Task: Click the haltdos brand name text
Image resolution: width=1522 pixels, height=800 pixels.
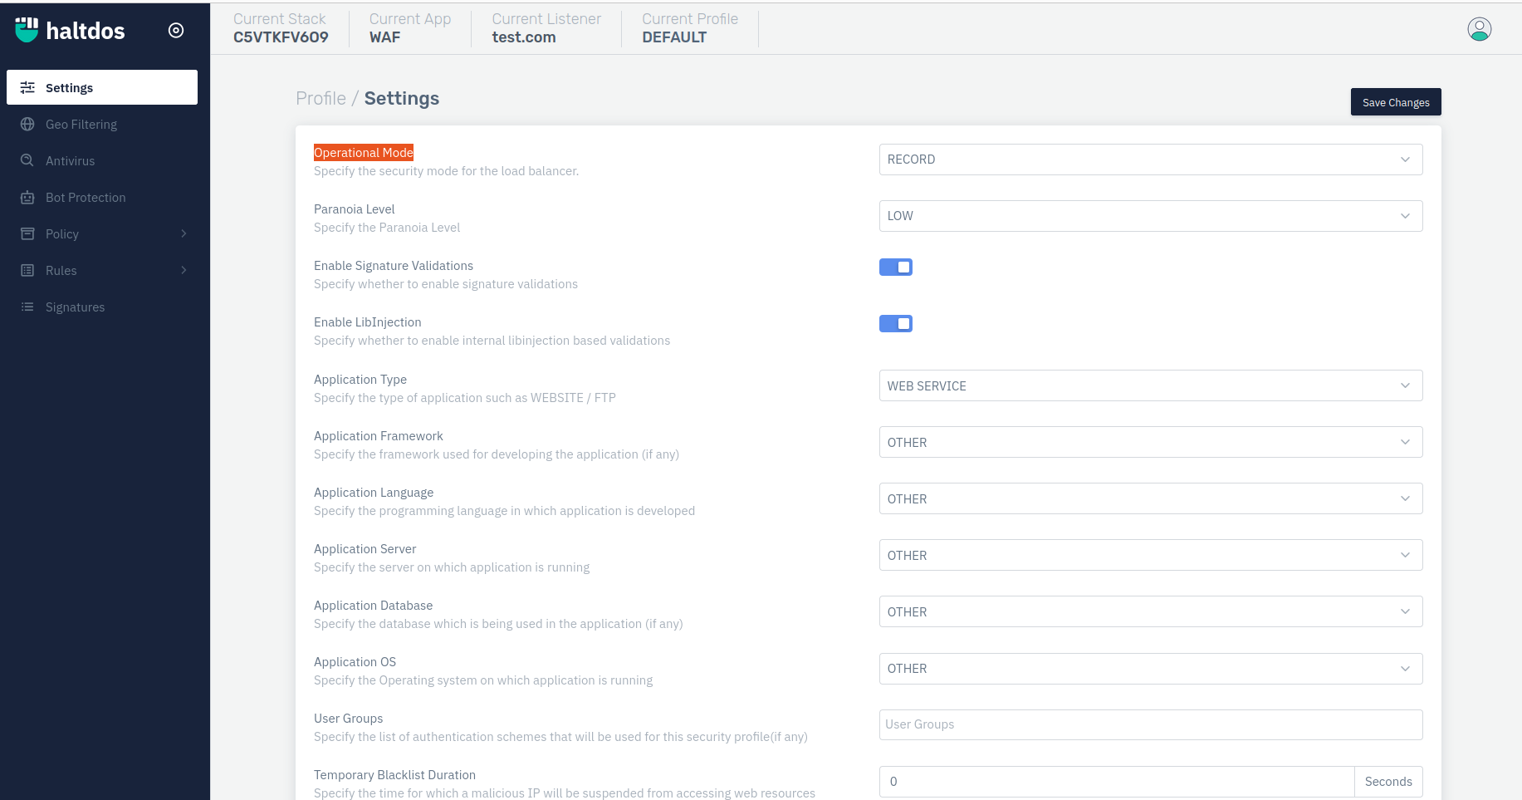Action: pos(86,31)
